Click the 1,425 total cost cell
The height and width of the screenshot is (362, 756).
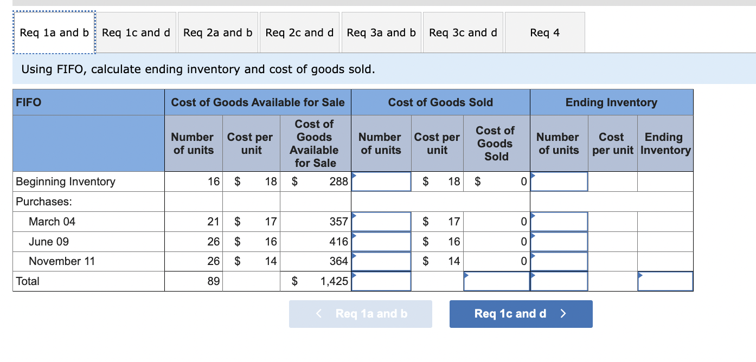tap(315, 281)
